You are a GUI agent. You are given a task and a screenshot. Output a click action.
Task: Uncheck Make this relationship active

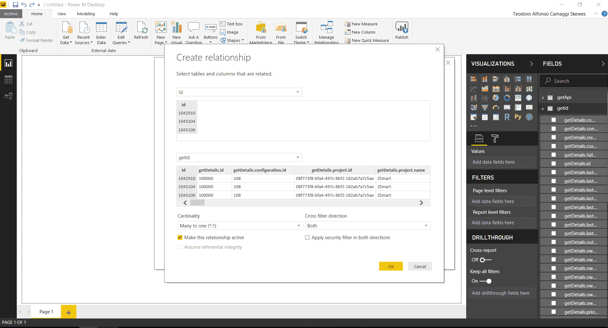click(180, 237)
